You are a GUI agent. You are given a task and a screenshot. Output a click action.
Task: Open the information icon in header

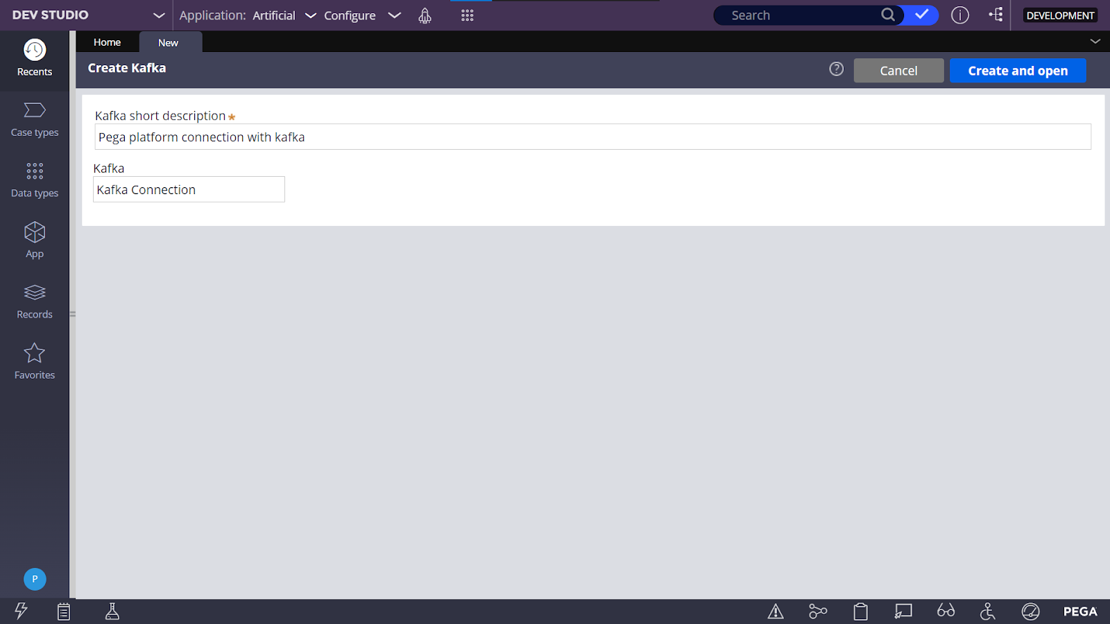(960, 15)
